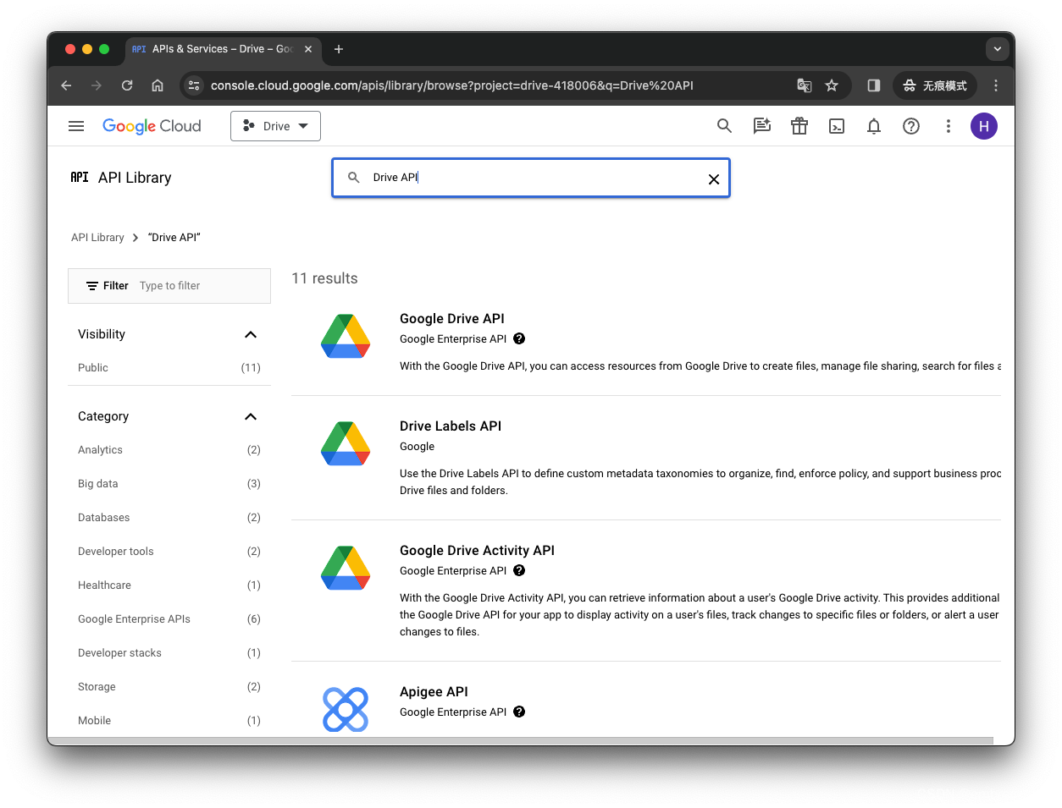Click the incognito mode indicator button
The width and height of the screenshot is (1062, 808).
pos(935,85)
